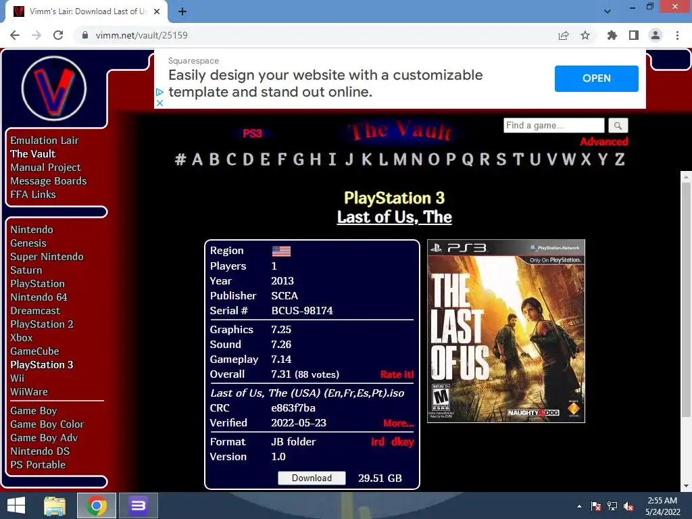
Task: Click the address bar URL
Action: pos(142,35)
